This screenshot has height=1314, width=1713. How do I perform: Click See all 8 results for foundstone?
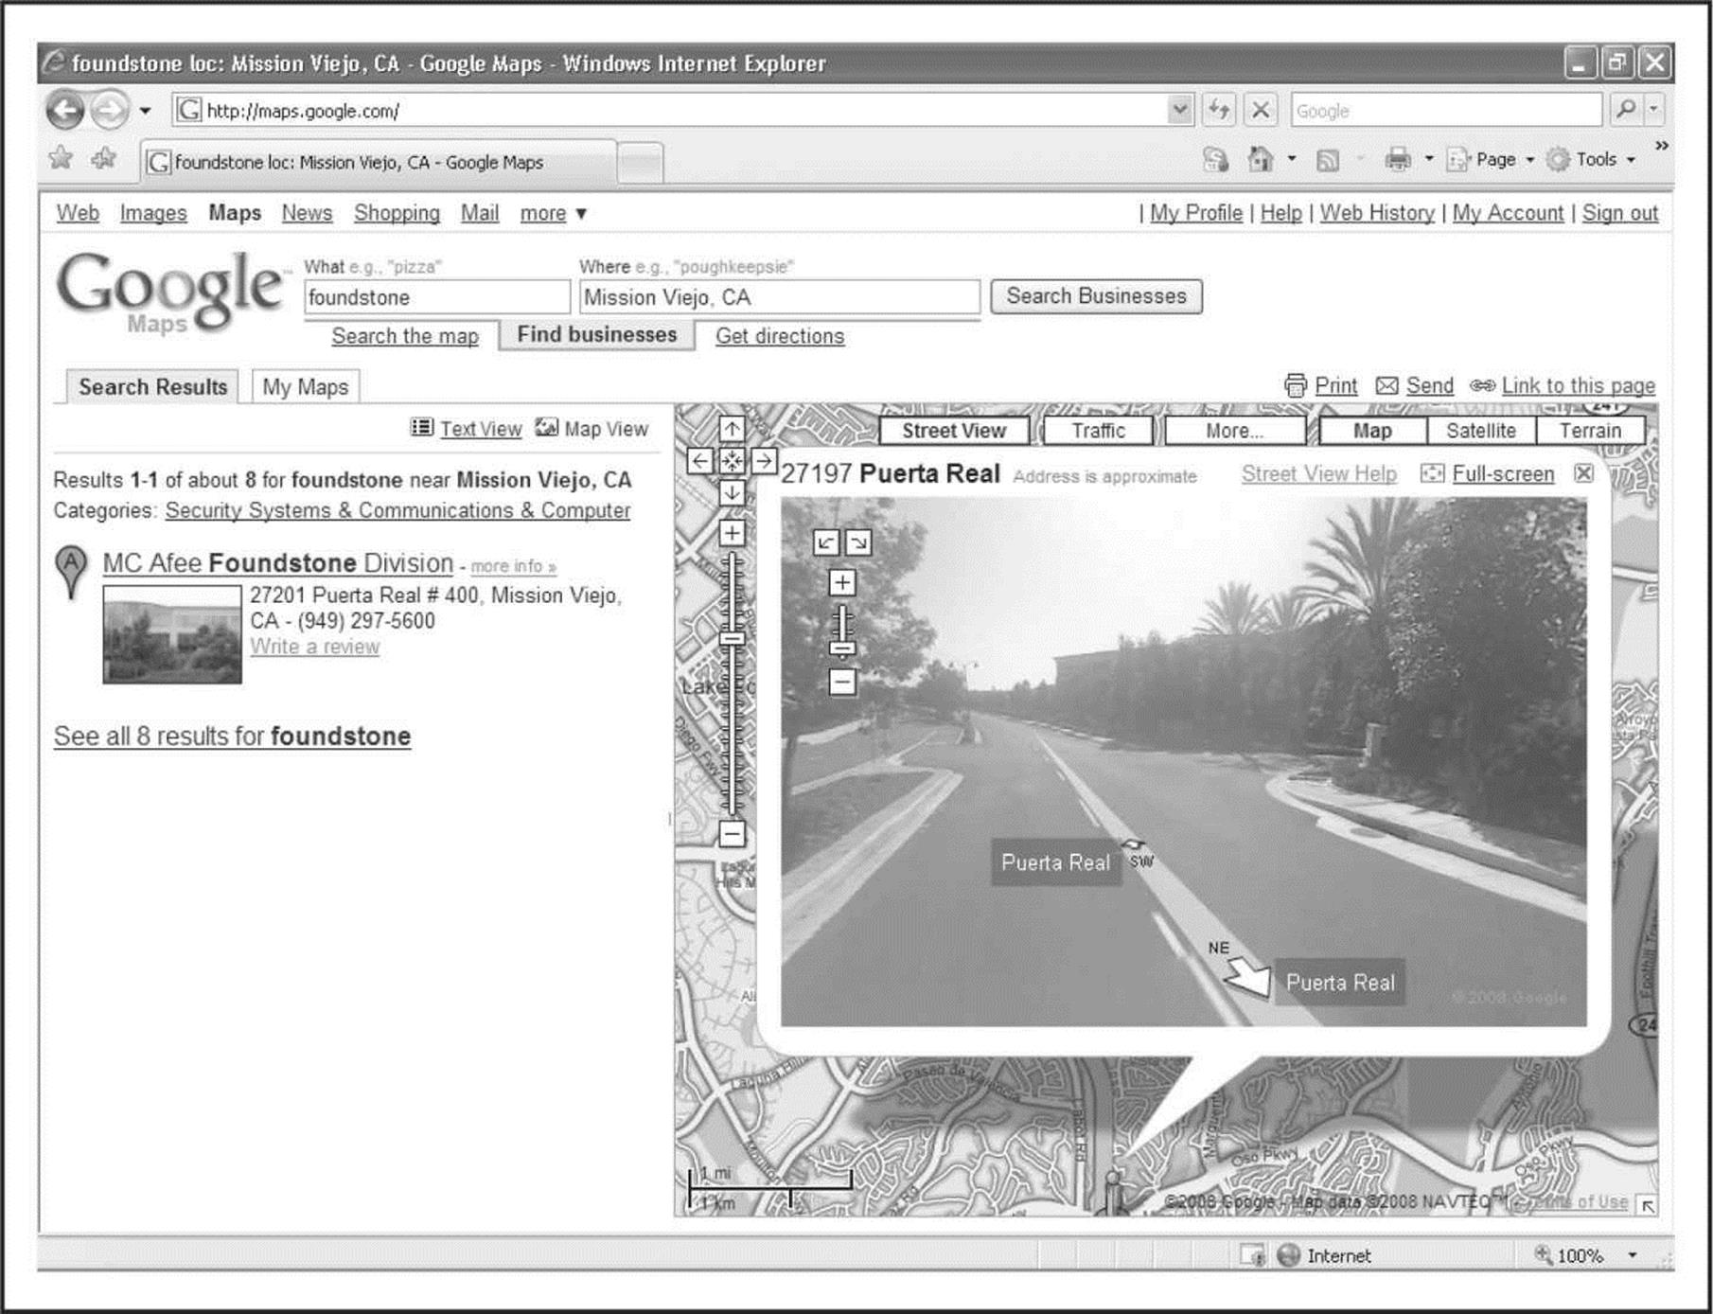(232, 737)
